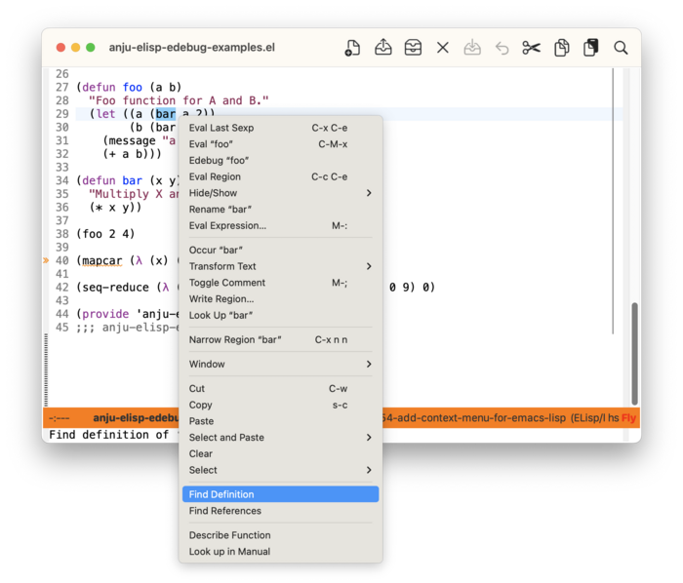Click the window title anju-elisp-edebug-examples.el
This screenshot has width=683, height=583.
point(191,48)
